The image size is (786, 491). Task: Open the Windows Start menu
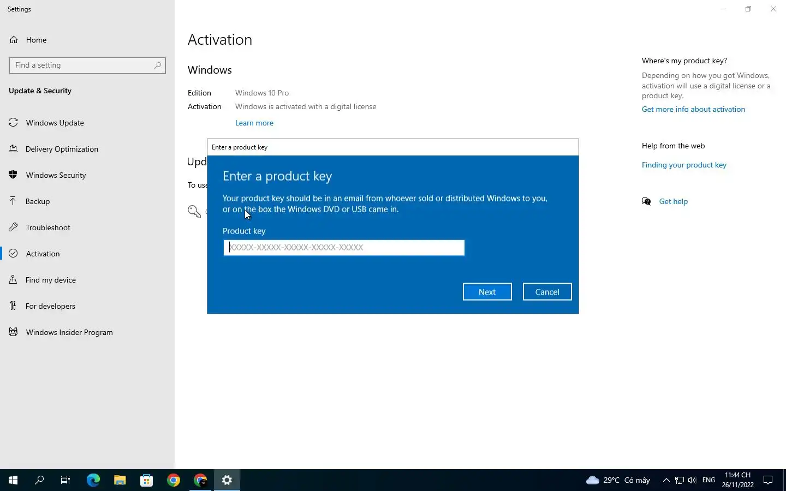(x=13, y=480)
